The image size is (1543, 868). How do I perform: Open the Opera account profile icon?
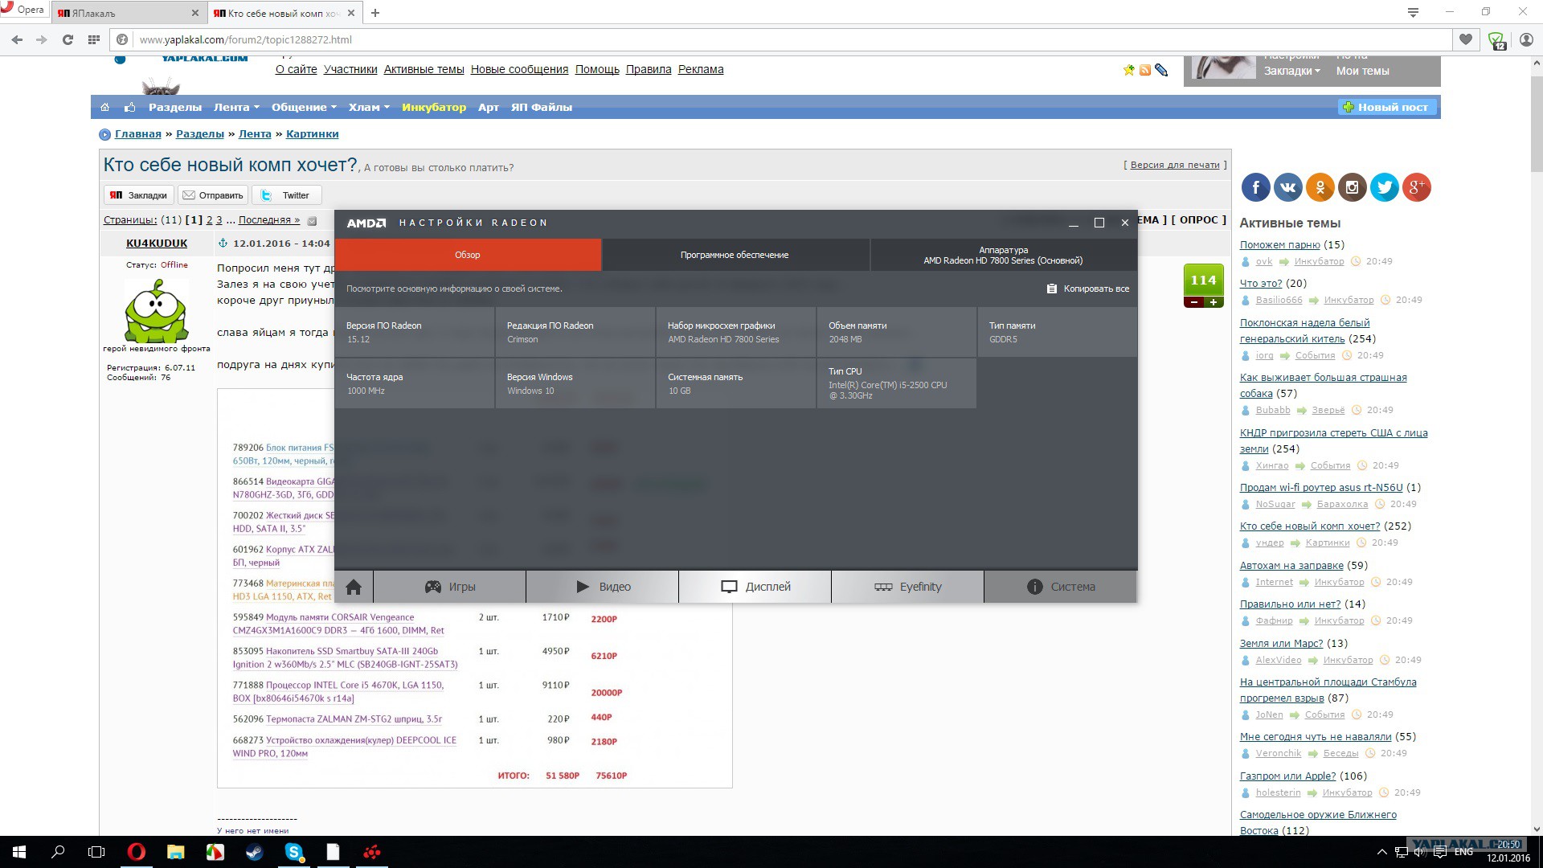(1526, 39)
